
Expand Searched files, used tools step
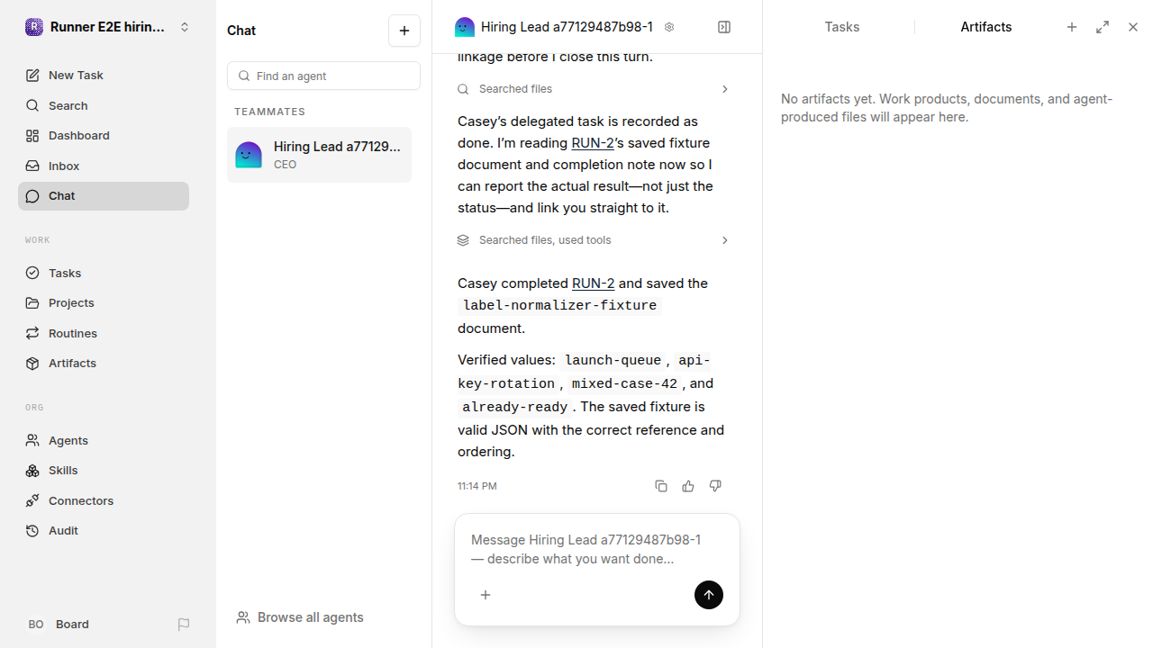coord(594,240)
